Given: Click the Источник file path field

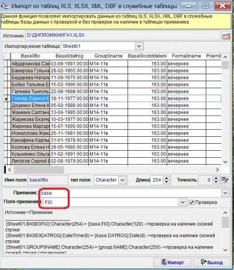Looking at the screenshot, I should 123,36.
